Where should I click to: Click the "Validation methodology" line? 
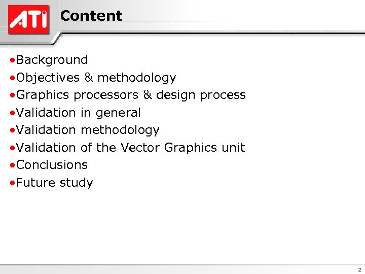pyautogui.click(x=87, y=130)
